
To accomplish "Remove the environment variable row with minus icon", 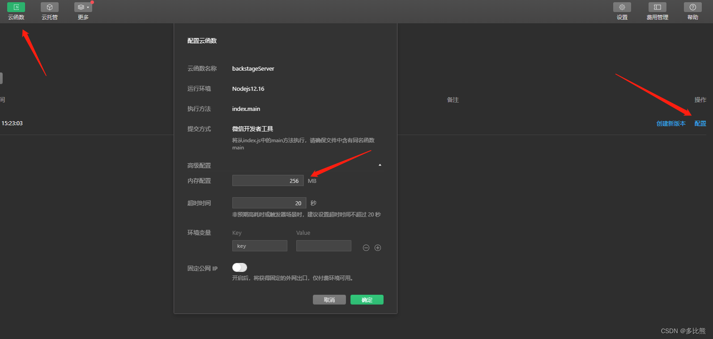I will (366, 248).
